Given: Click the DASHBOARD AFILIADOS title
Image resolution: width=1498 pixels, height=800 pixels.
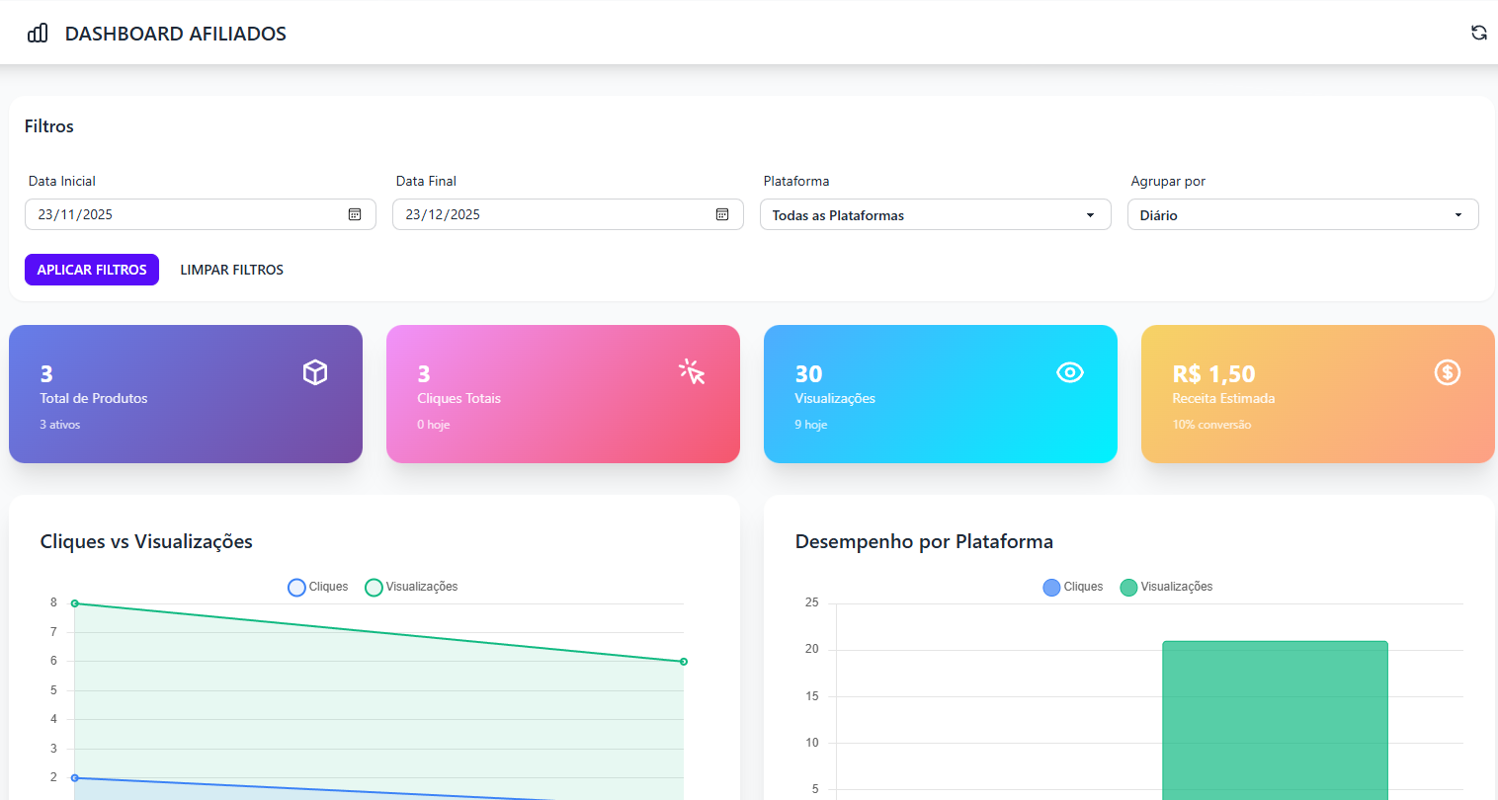Looking at the screenshot, I should [175, 33].
